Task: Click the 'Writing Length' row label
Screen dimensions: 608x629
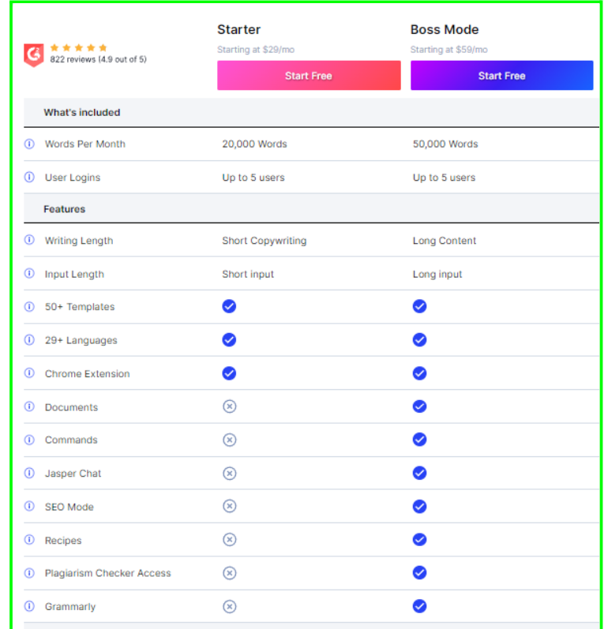Action: pyautogui.click(x=79, y=241)
